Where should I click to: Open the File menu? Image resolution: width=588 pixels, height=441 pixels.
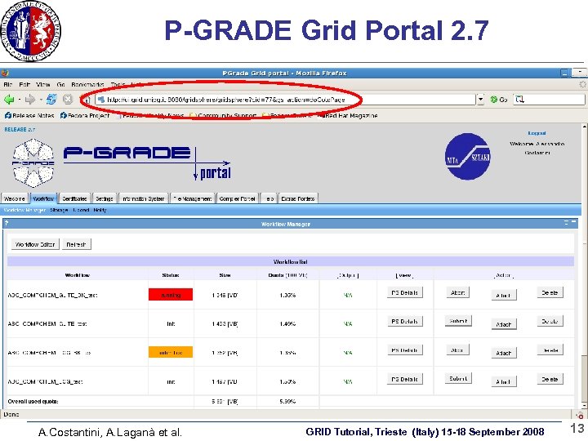click(x=8, y=85)
